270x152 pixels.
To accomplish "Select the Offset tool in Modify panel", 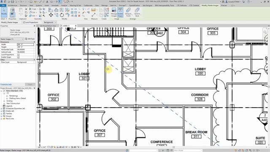I will pos(56,10).
